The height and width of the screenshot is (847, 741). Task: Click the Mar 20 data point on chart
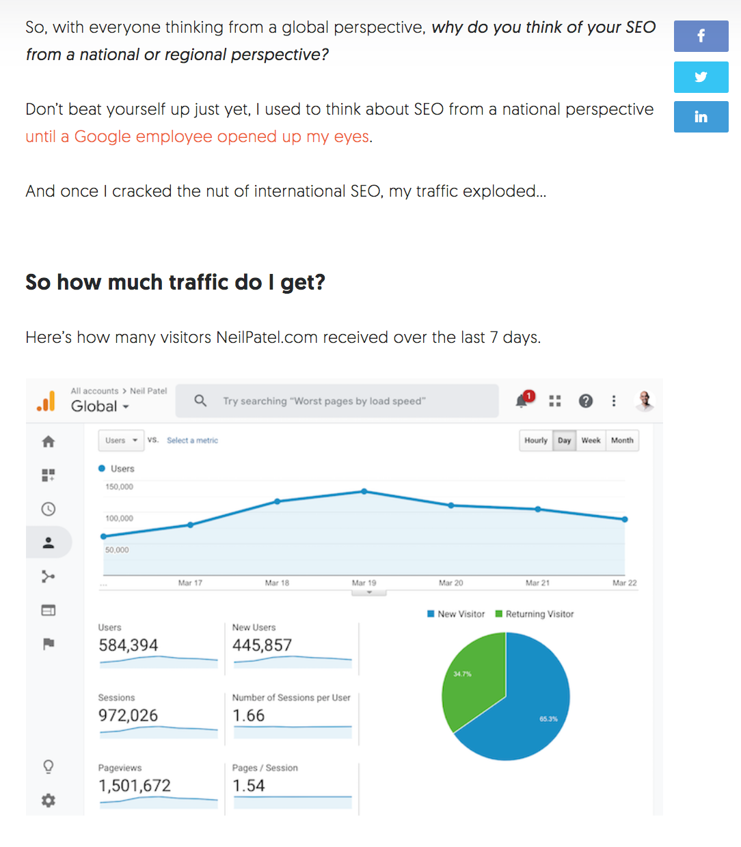pyautogui.click(x=451, y=505)
